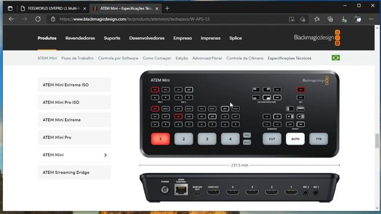Go to ATEM Mini overview sub-tab
This screenshot has width=381, height=214.
click(47, 58)
